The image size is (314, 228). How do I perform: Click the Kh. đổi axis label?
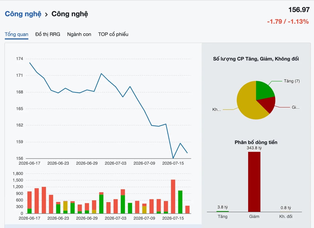pos(286,216)
